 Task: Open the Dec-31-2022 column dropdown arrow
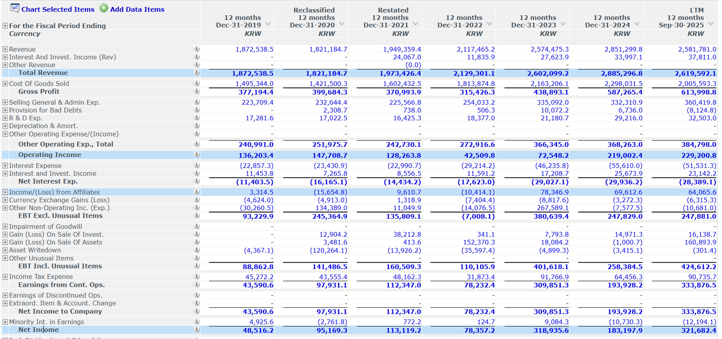click(490, 24)
